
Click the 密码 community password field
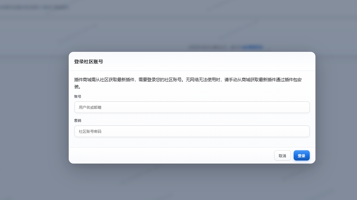coord(192,131)
